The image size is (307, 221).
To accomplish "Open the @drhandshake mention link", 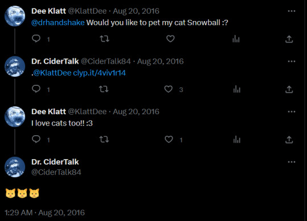I will click(58, 23).
